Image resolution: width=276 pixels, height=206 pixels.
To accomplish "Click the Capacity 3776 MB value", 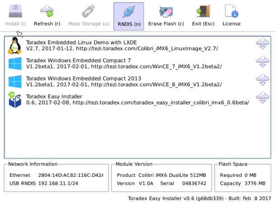I will 255,183.
